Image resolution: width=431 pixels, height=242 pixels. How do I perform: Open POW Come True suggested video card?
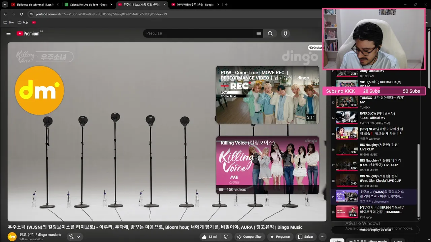click(267, 95)
